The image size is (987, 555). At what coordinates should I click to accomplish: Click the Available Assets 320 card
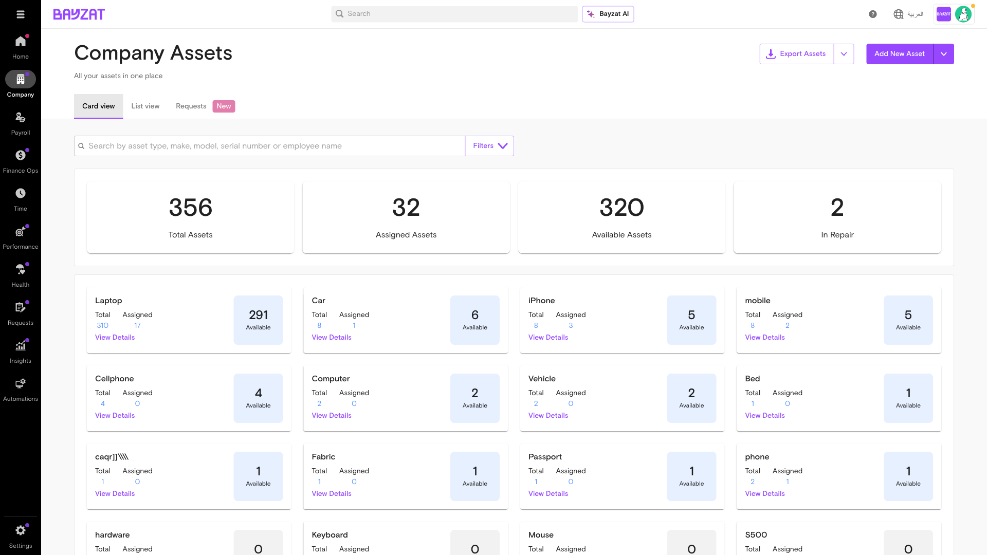(x=622, y=217)
